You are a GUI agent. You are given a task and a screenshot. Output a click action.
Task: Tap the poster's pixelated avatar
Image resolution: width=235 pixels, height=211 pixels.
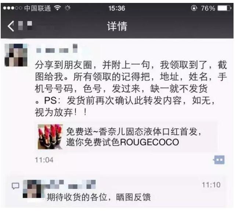click(x=16, y=55)
